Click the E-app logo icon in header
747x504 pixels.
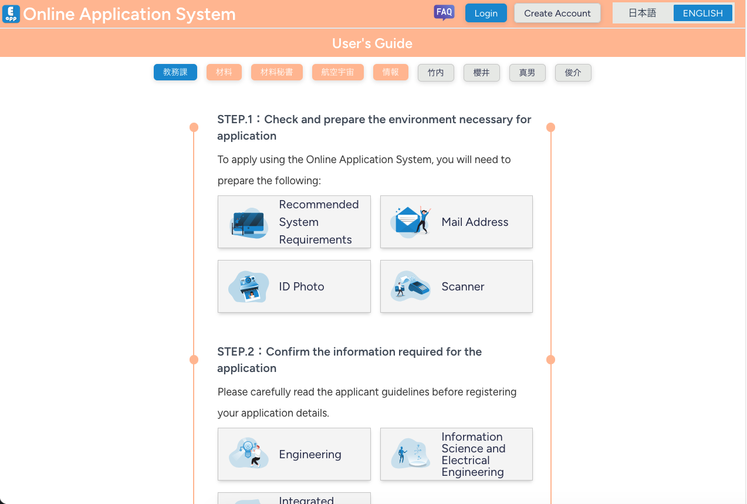click(11, 13)
